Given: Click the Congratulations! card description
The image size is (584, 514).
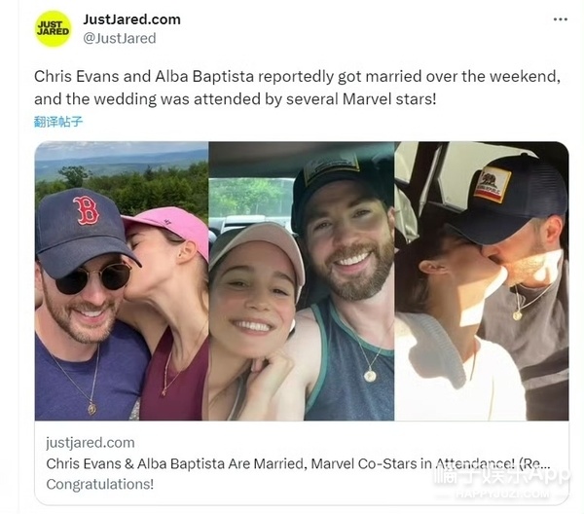Looking at the screenshot, I should pyautogui.click(x=100, y=484).
